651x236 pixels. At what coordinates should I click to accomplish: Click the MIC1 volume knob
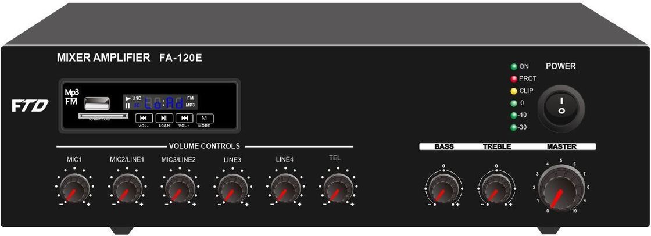(x=75, y=188)
